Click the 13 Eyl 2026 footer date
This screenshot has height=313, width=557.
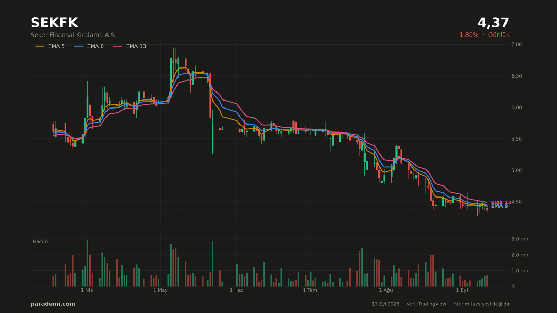(385, 304)
